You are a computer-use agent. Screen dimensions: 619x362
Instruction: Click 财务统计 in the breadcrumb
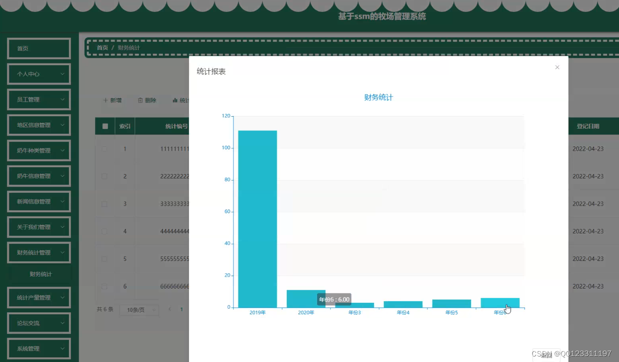(x=129, y=48)
